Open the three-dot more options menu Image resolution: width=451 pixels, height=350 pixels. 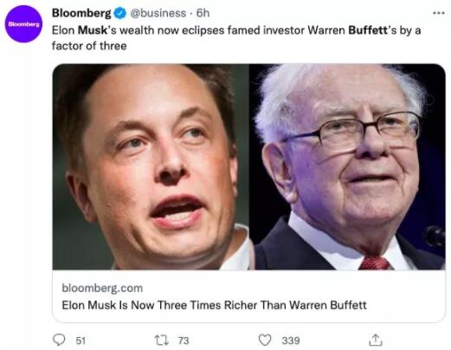click(x=439, y=13)
